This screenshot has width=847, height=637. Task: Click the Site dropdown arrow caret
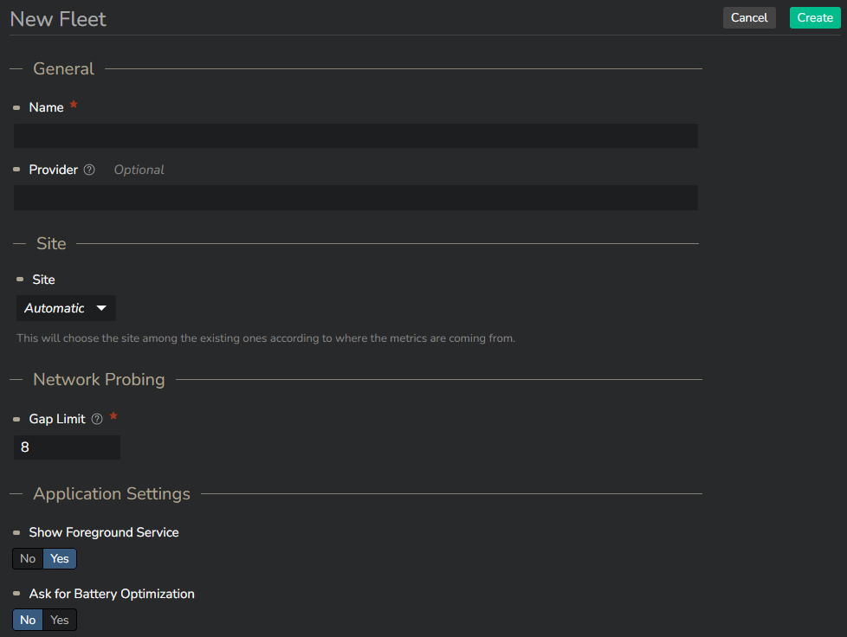point(101,308)
